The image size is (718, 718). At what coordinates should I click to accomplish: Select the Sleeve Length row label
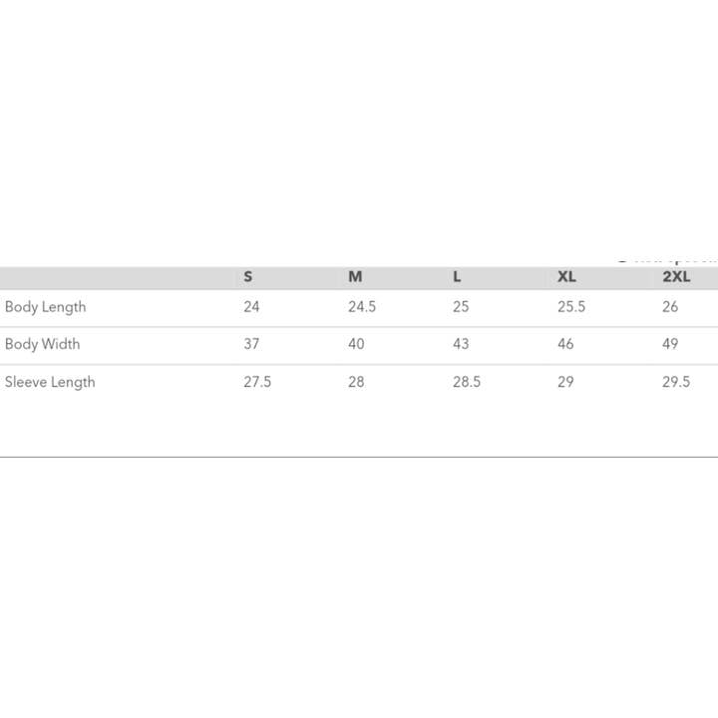click(x=50, y=382)
